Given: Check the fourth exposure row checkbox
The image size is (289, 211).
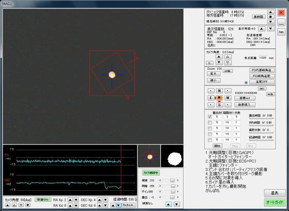Looking at the screenshot, I should pyautogui.click(x=210, y=134).
